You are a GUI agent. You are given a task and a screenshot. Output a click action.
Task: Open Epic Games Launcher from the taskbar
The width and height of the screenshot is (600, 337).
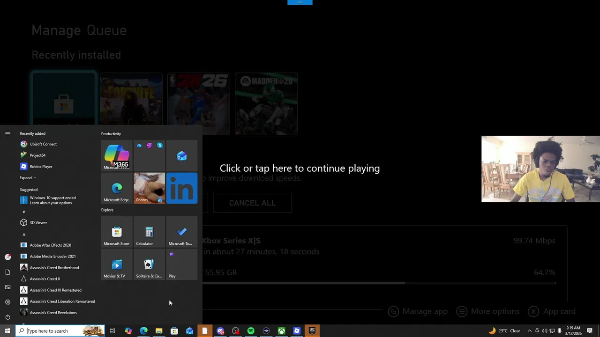(312, 331)
